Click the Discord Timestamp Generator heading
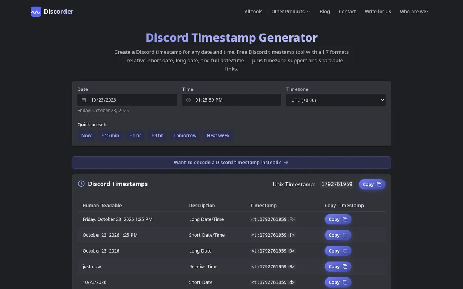The height and width of the screenshot is (289, 463). click(231, 38)
